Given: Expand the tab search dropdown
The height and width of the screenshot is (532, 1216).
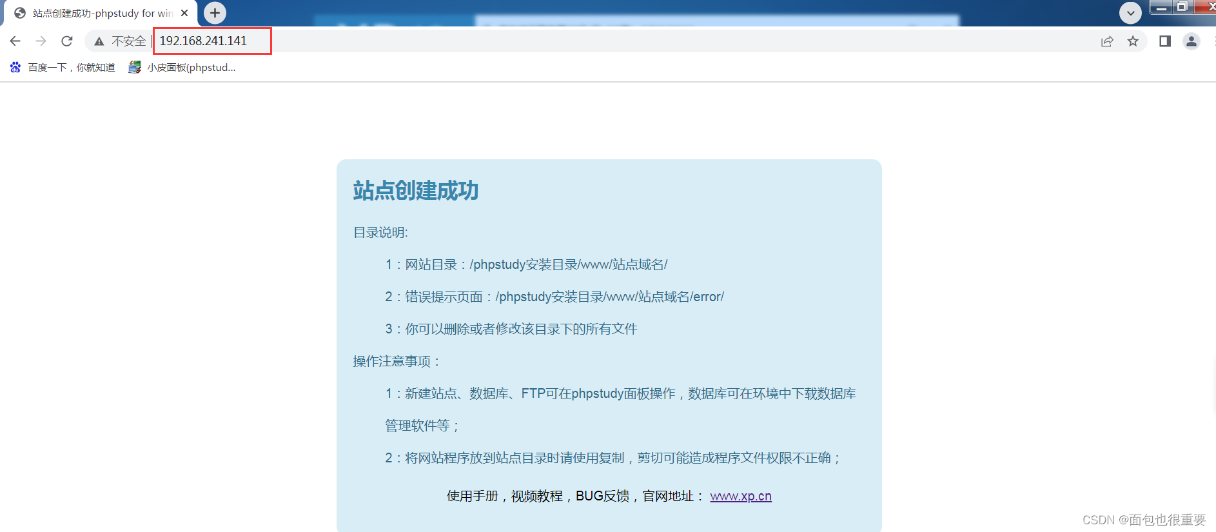Looking at the screenshot, I should [1130, 13].
